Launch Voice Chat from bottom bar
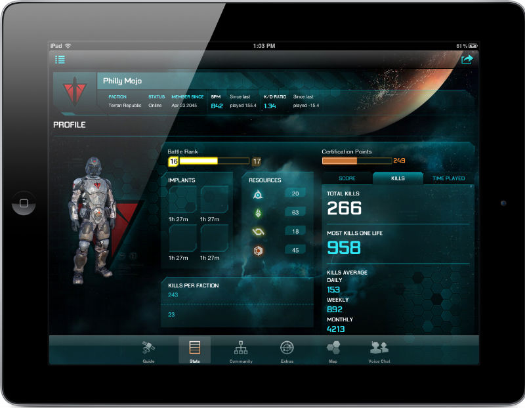 (379, 348)
